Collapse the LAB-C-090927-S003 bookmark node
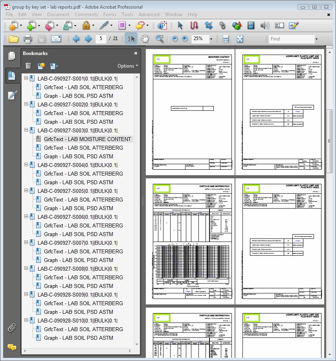Viewport: 336px width, 361px height. [26, 130]
